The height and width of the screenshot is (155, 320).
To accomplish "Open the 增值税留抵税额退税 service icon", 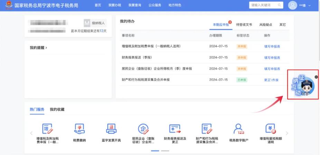I will (x=271, y=129).
